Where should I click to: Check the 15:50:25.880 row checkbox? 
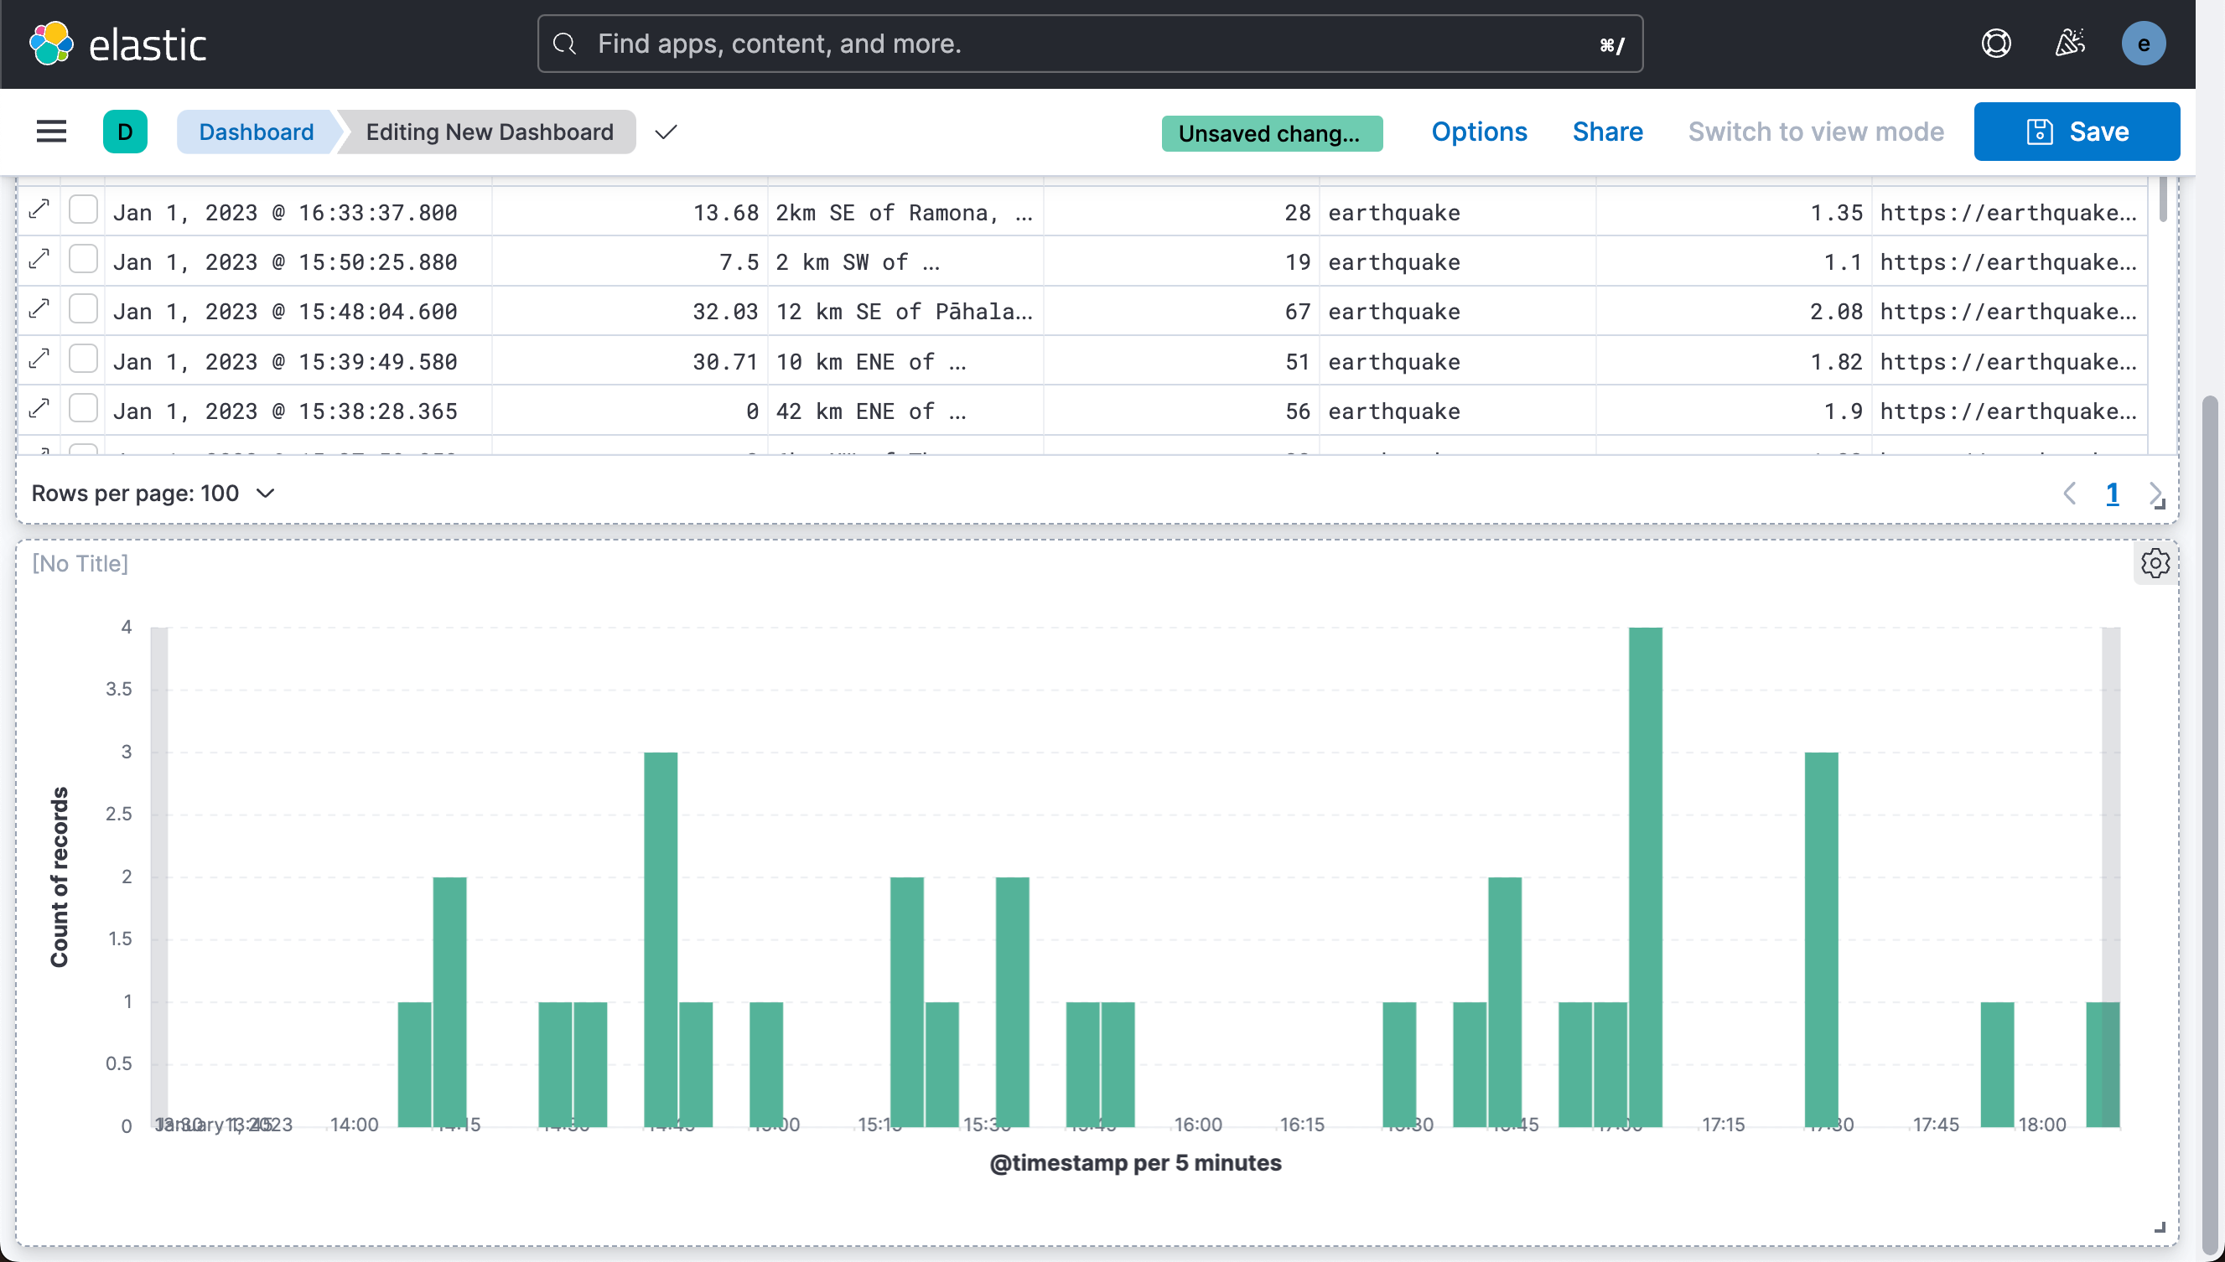[83, 259]
